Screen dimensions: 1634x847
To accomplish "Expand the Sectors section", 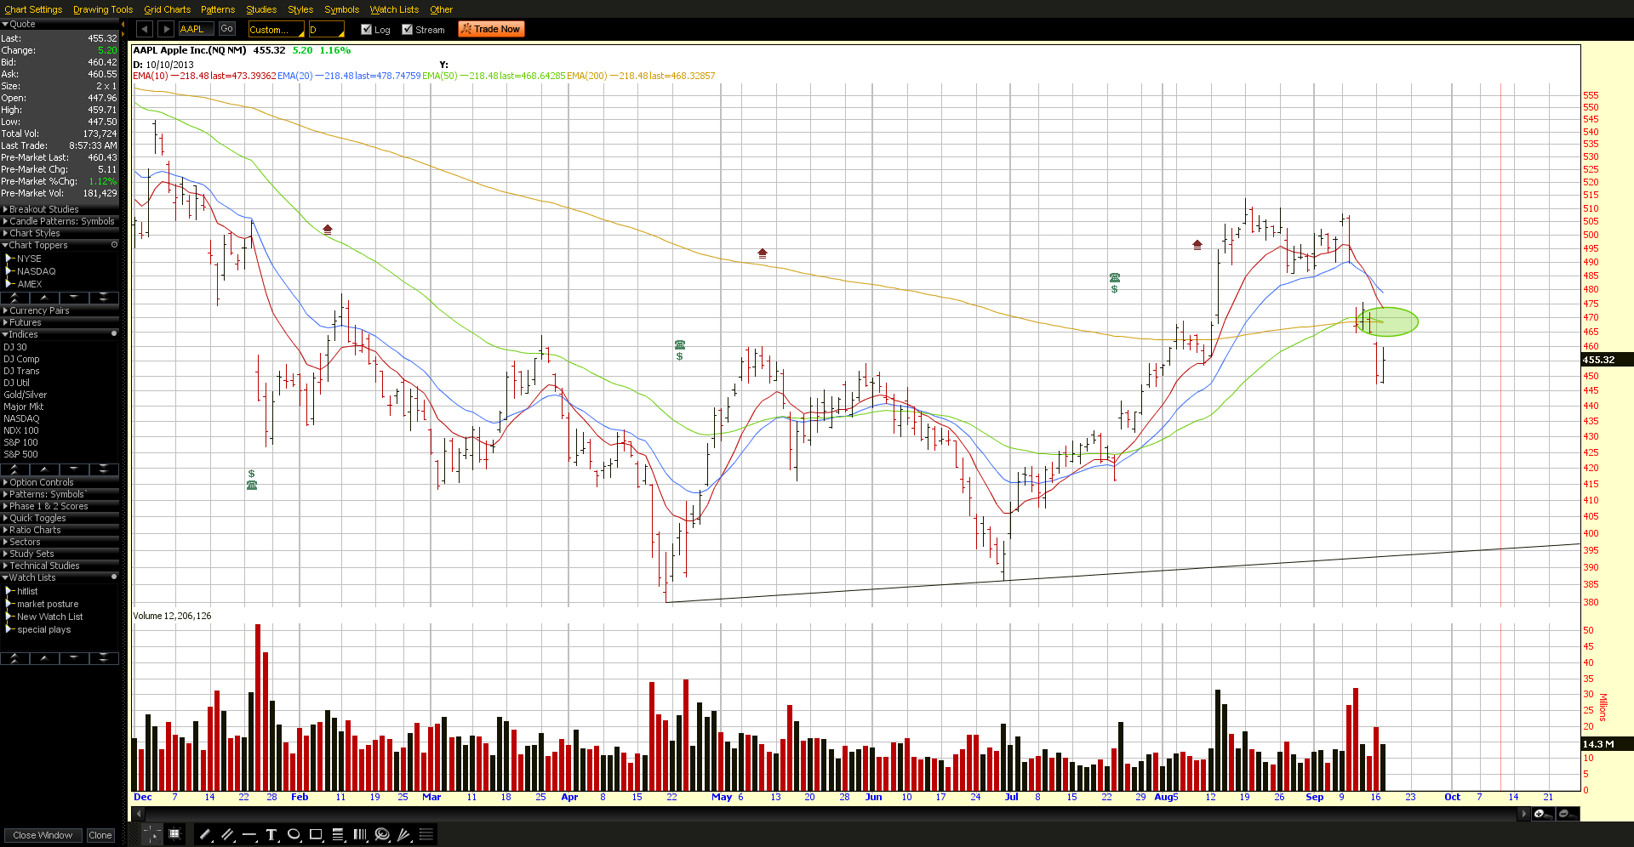I will 60,542.
